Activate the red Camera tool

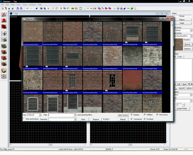click(x=4, y=26)
